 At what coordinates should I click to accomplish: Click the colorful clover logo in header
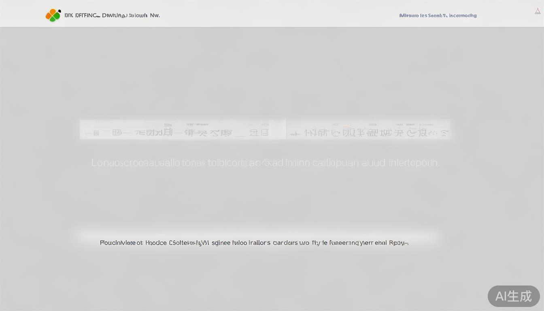(53, 15)
